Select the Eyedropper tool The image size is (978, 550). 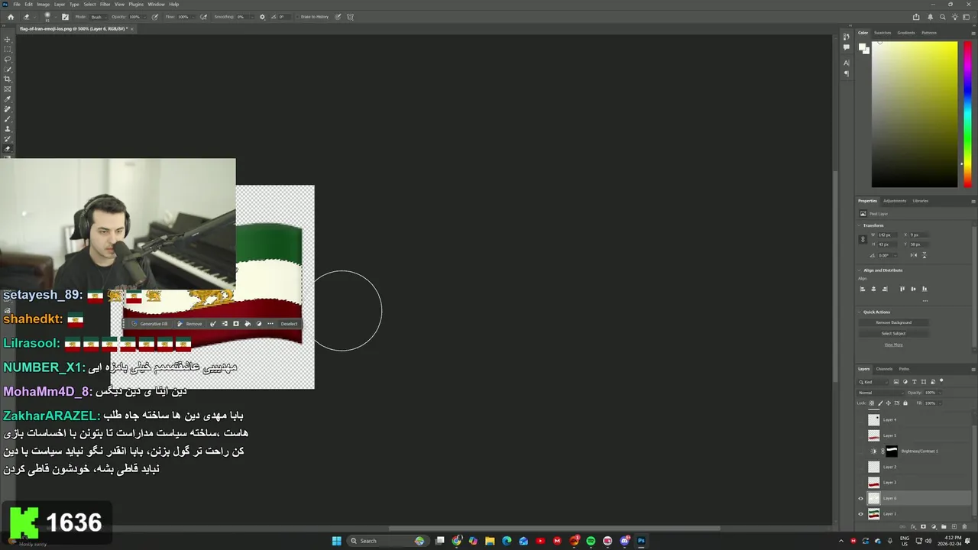coord(8,99)
